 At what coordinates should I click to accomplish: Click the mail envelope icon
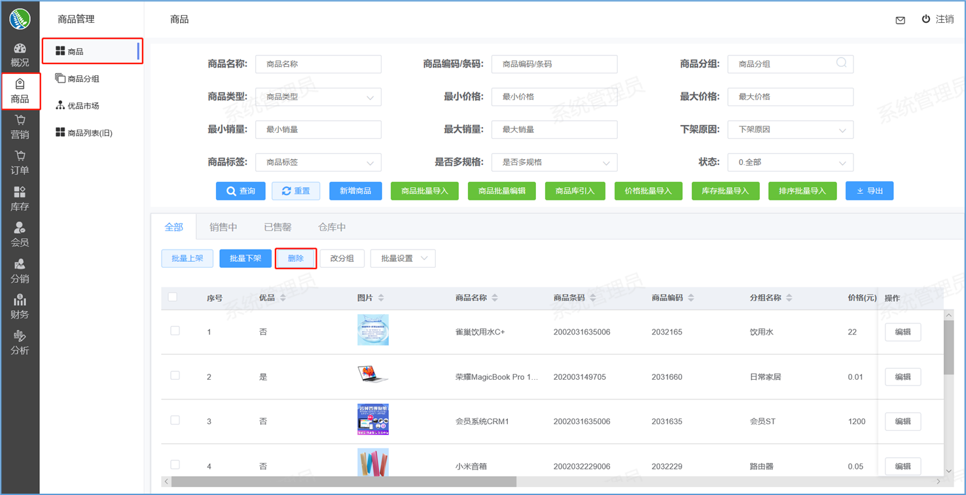click(x=900, y=20)
